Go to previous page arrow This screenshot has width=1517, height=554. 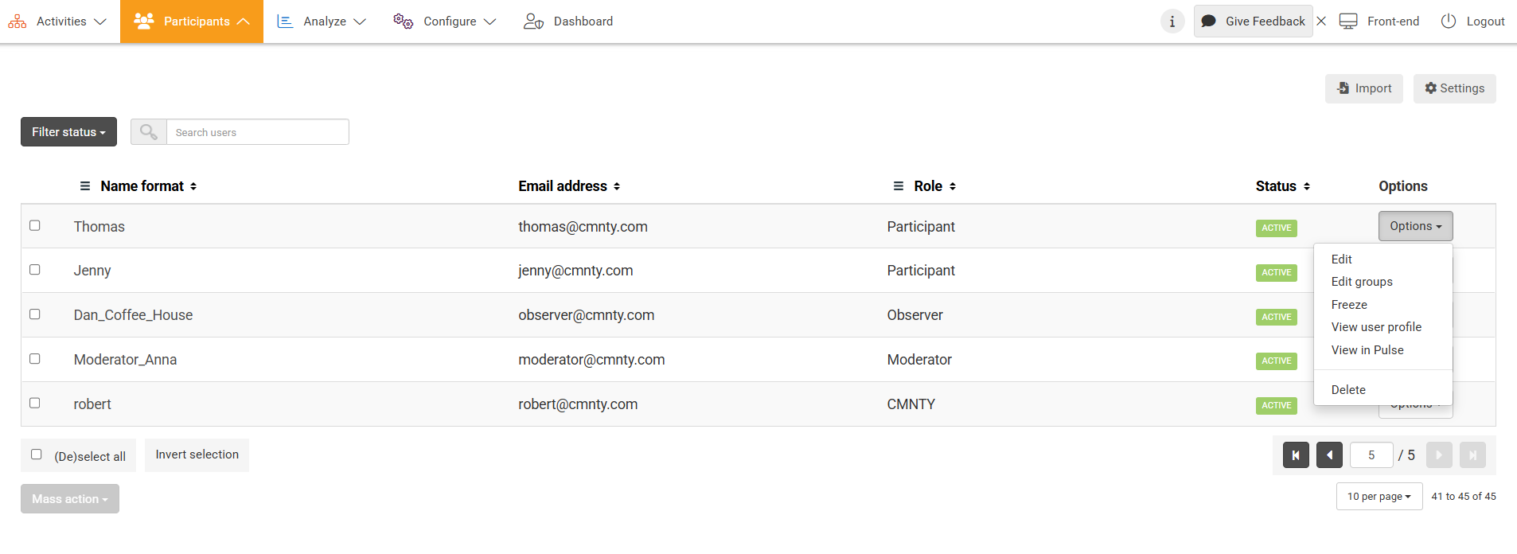tap(1329, 455)
